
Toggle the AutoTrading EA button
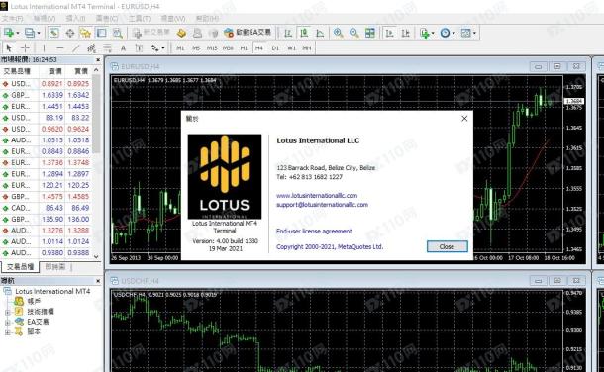tap(248, 33)
